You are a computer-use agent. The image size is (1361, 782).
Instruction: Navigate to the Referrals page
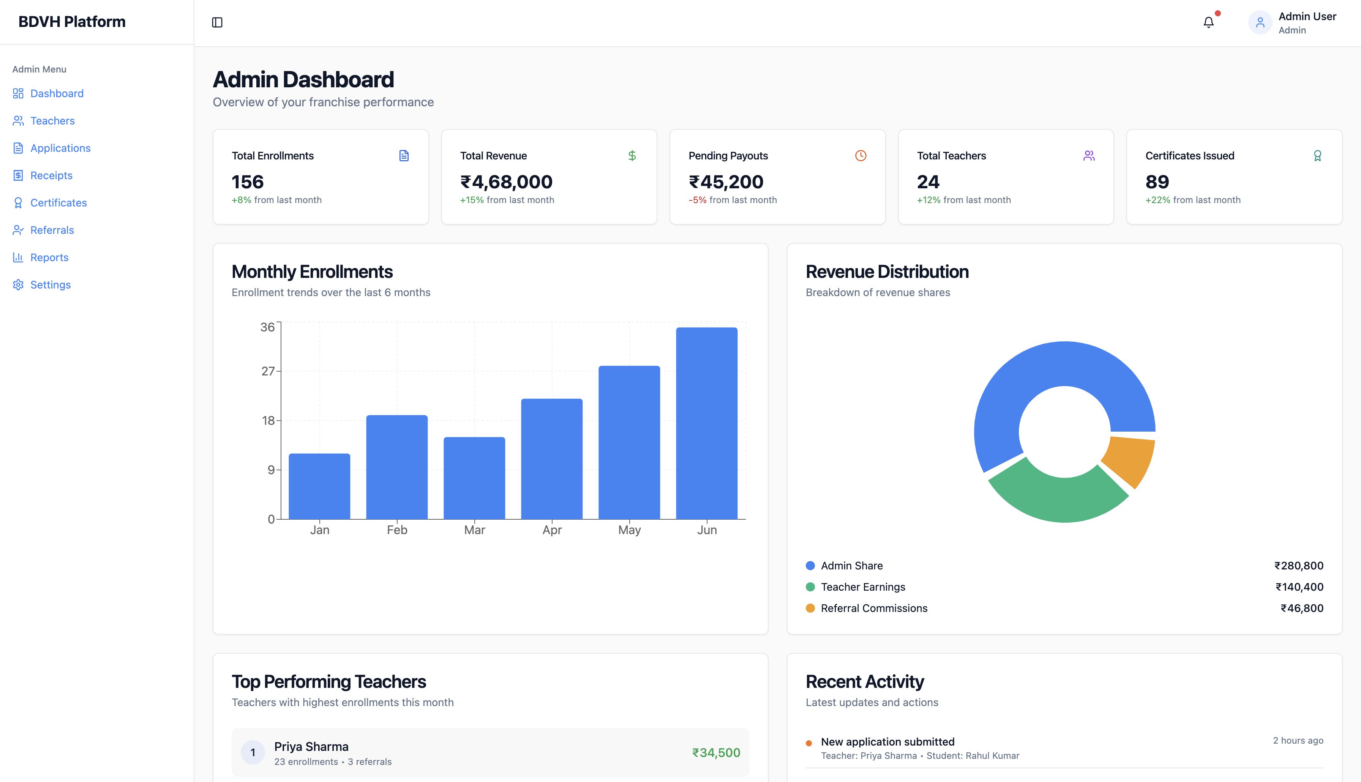[52, 230]
